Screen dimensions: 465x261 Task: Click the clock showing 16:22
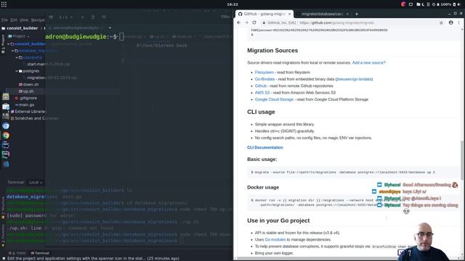[x=232, y=4]
